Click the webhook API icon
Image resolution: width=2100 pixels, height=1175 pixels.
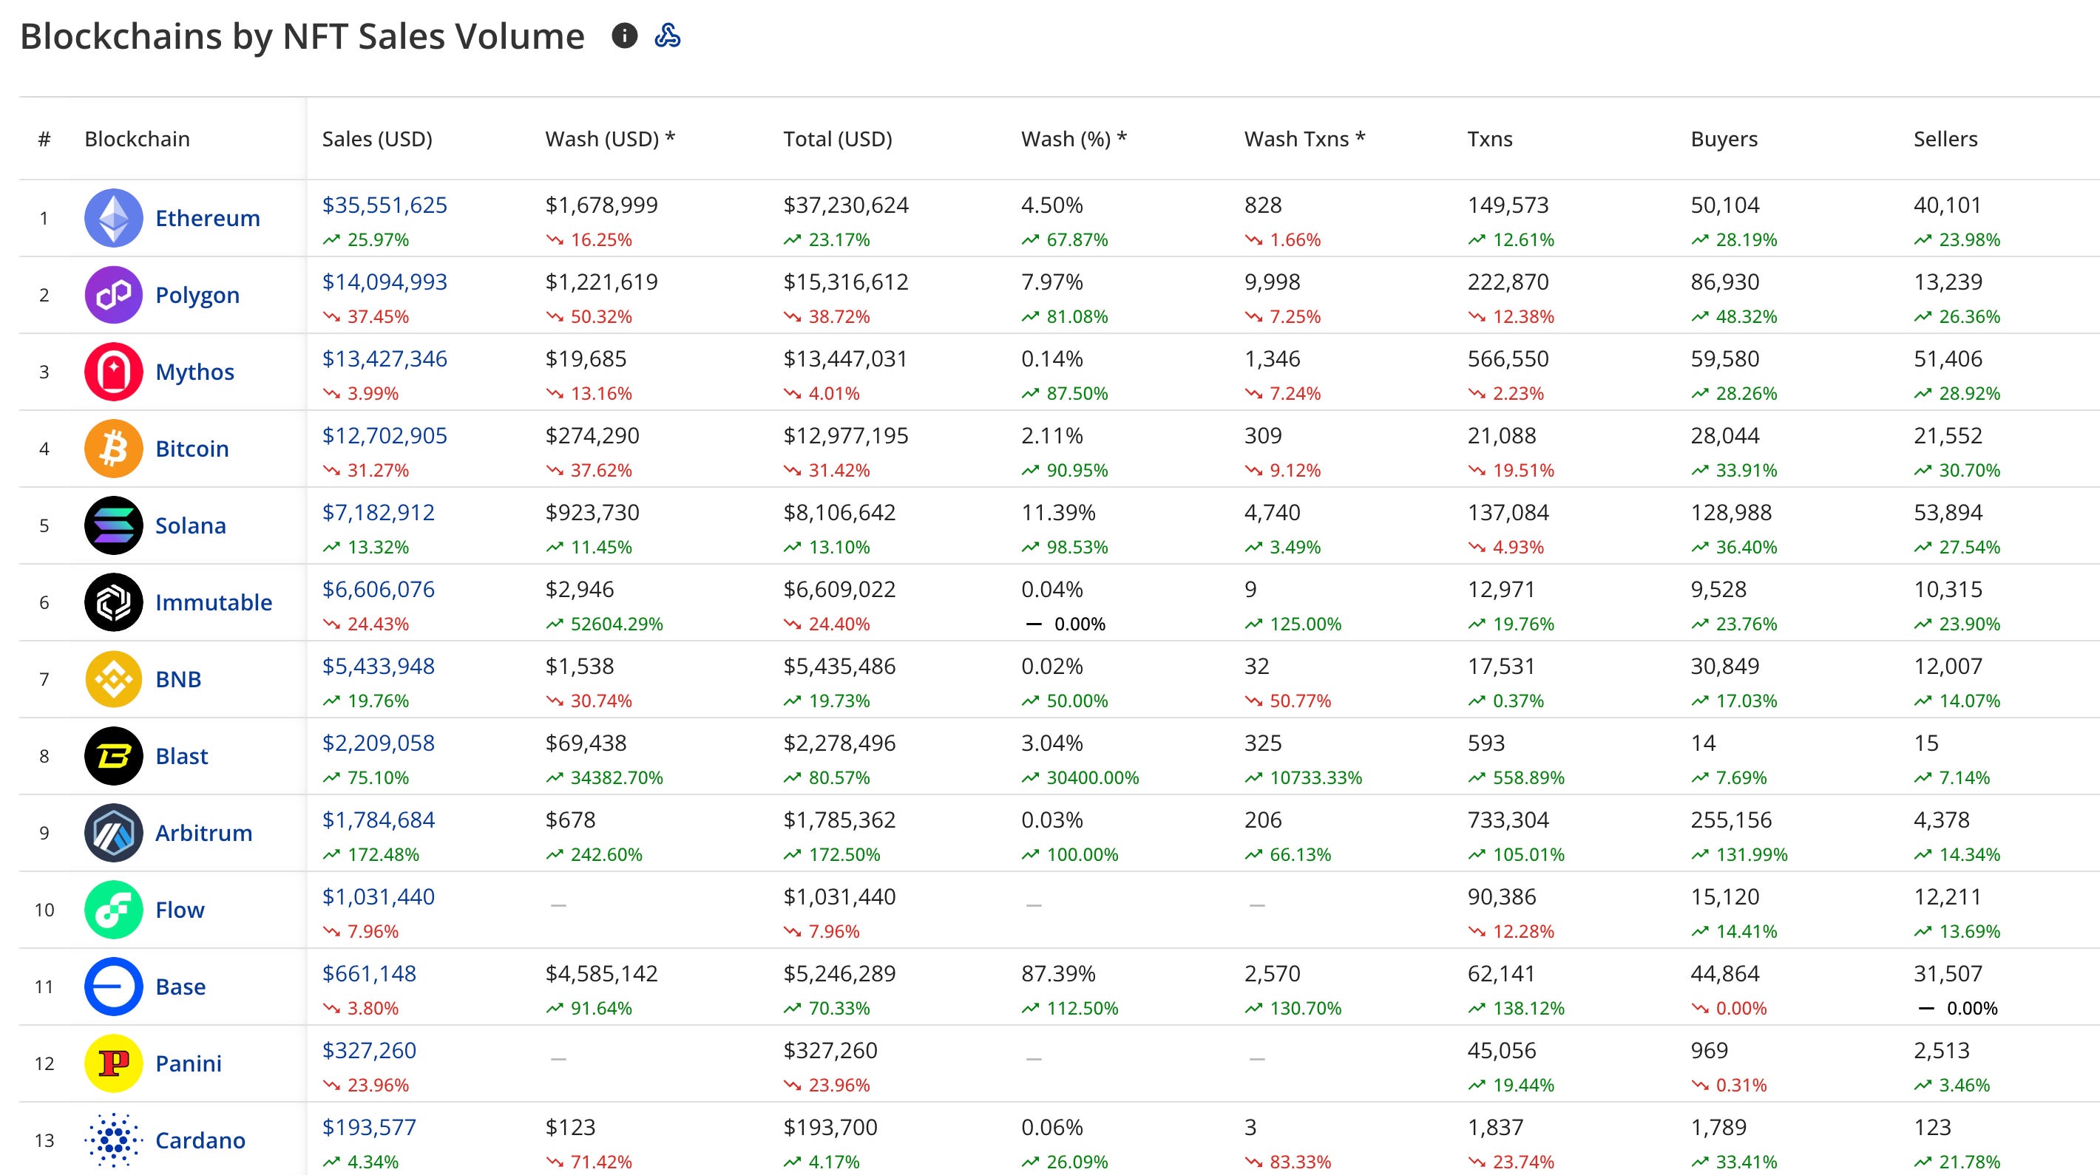tap(668, 36)
